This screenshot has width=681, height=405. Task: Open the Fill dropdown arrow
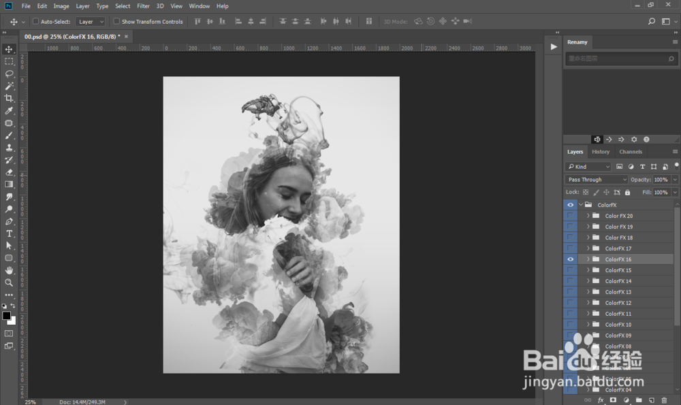675,193
